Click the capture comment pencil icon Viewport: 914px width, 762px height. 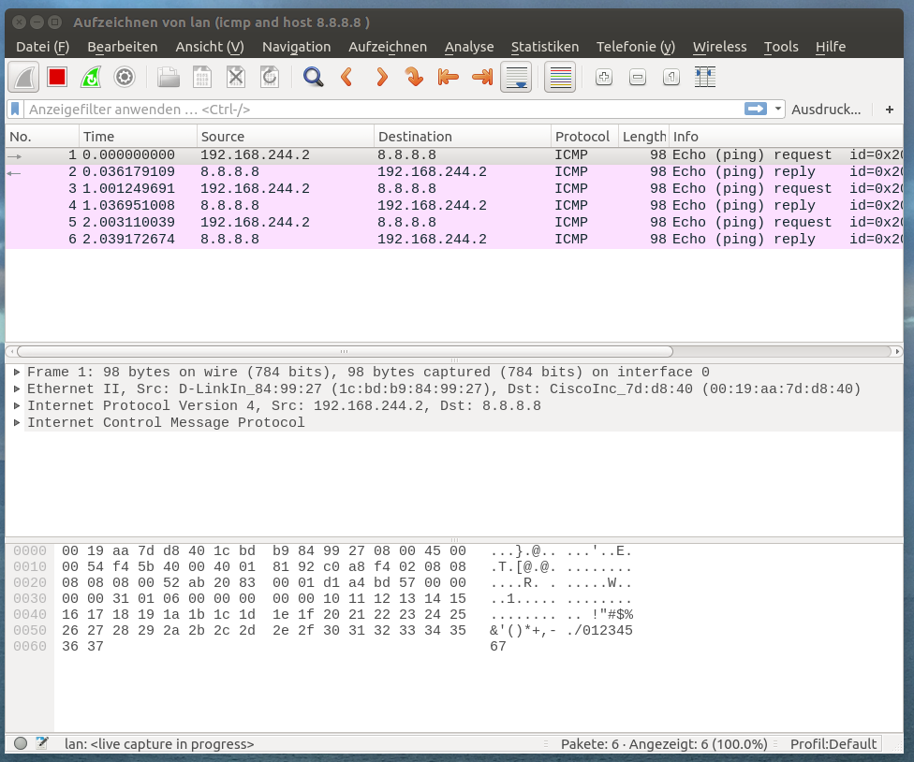click(39, 743)
